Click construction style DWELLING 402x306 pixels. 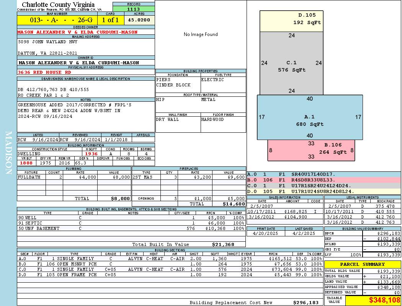point(29,154)
